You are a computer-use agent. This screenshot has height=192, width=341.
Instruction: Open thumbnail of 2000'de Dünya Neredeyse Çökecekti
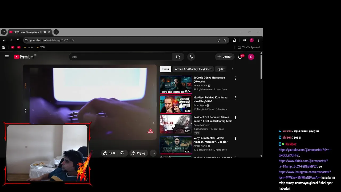176,85
